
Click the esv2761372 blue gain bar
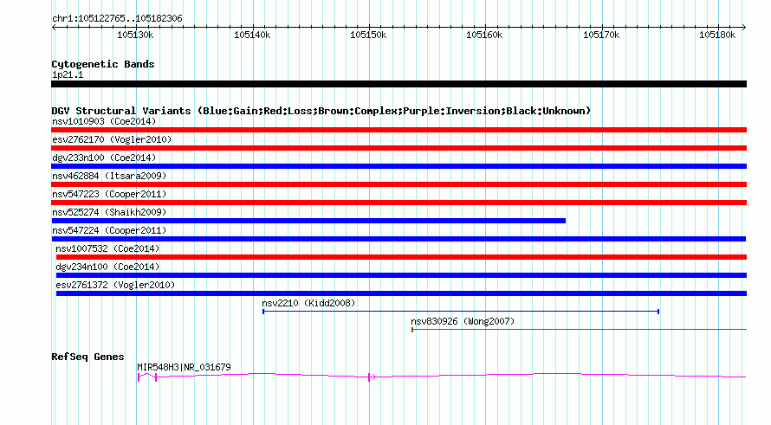(x=401, y=293)
